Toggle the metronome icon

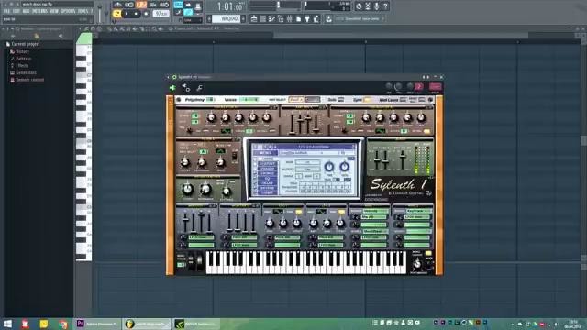point(117,5)
